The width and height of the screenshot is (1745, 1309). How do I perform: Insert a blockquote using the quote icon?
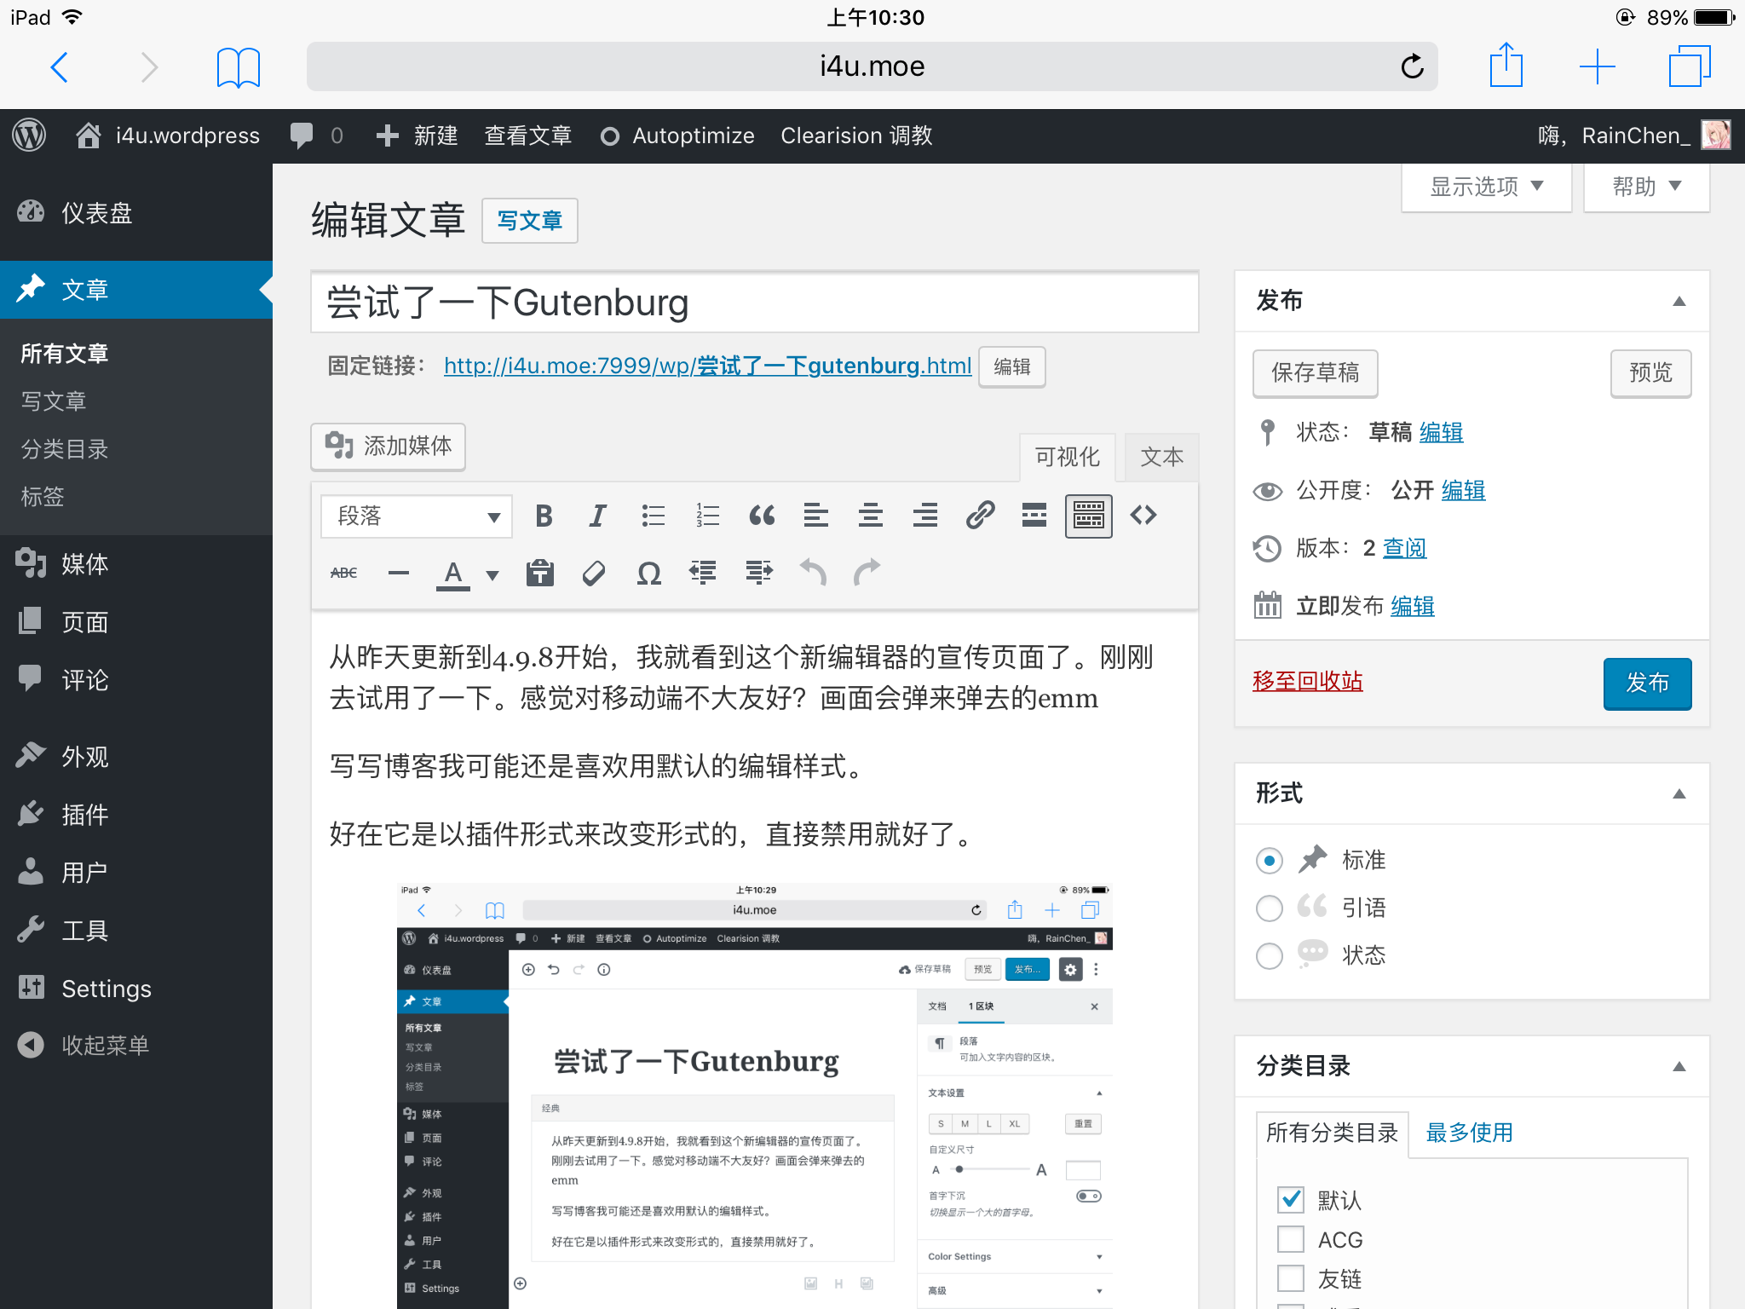pos(762,516)
